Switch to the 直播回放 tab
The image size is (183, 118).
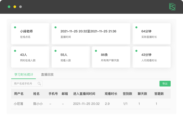tap(47, 74)
